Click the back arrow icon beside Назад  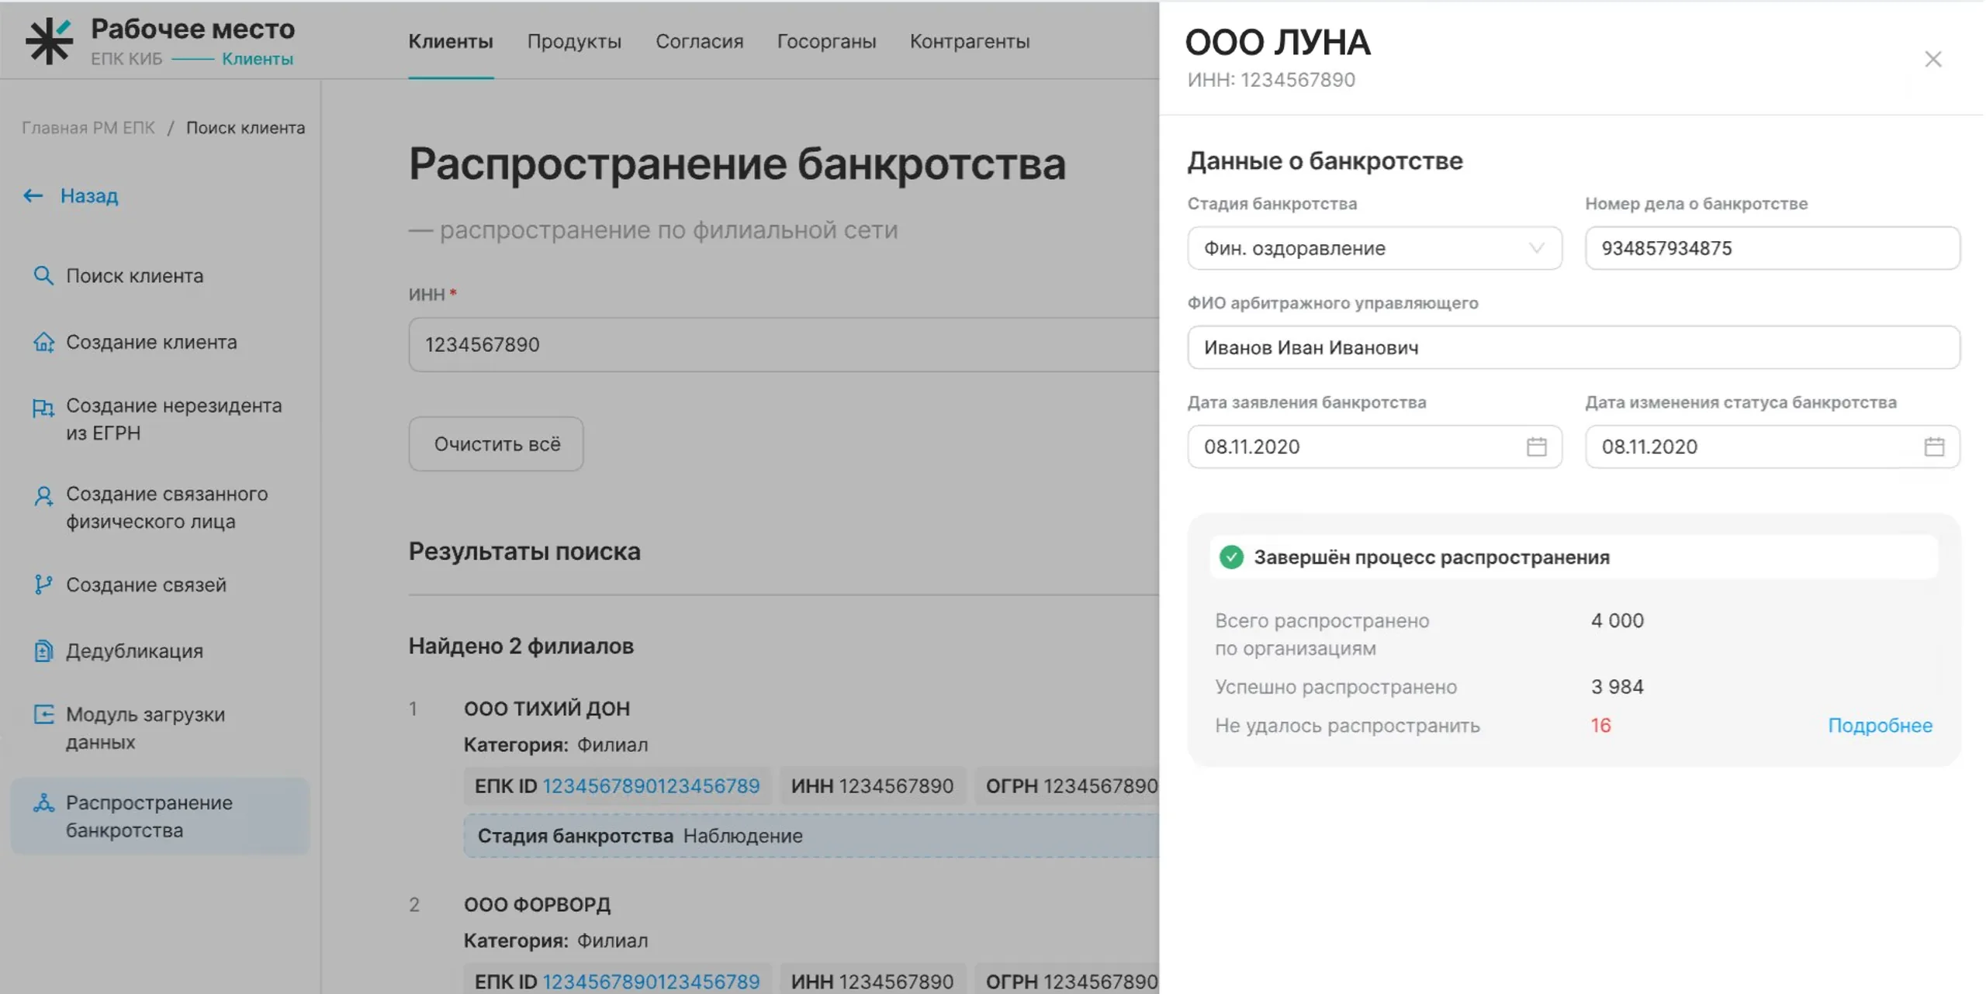33,195
